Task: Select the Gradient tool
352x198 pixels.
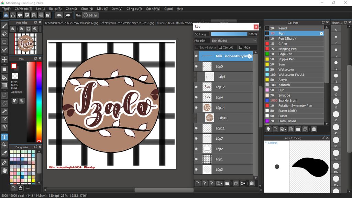Action: (4, 85)
